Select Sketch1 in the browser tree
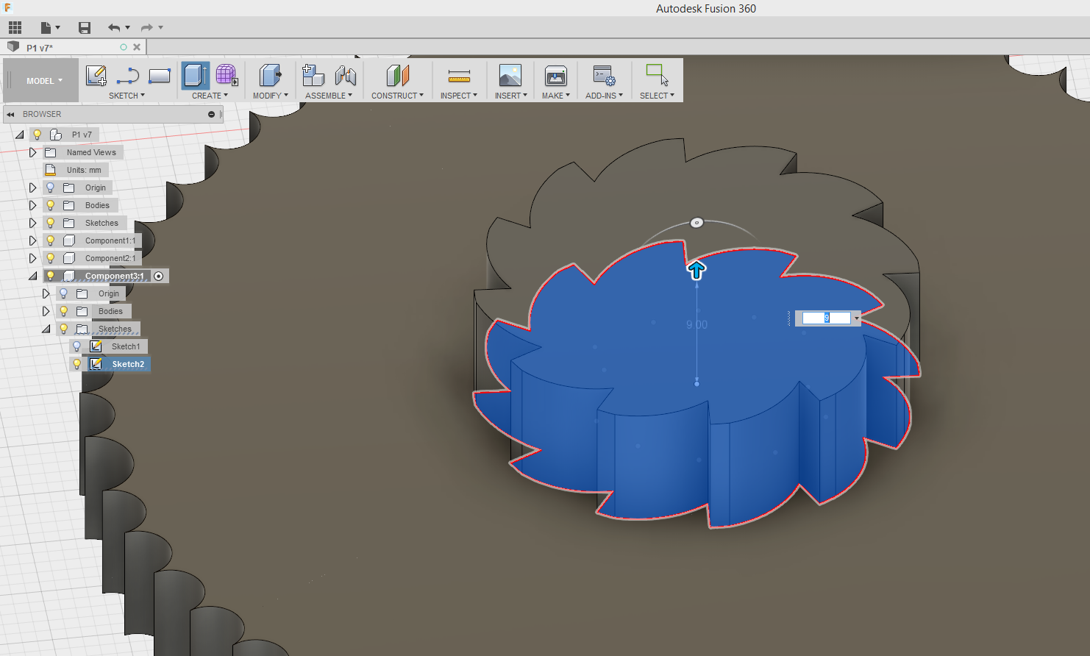 tap(126, 346)
